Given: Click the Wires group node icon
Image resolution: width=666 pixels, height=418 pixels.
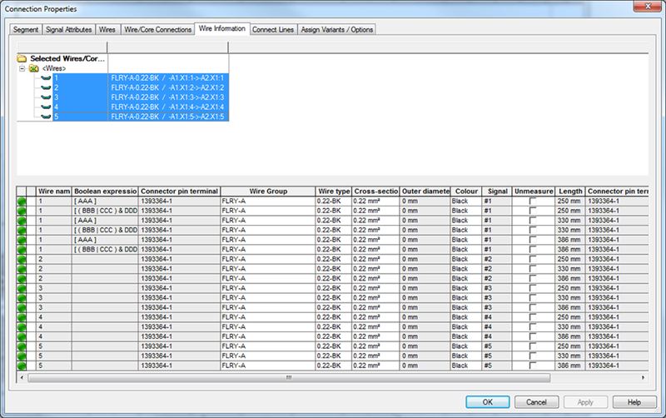Looking at the screenshot, I should tap(34, 68).
